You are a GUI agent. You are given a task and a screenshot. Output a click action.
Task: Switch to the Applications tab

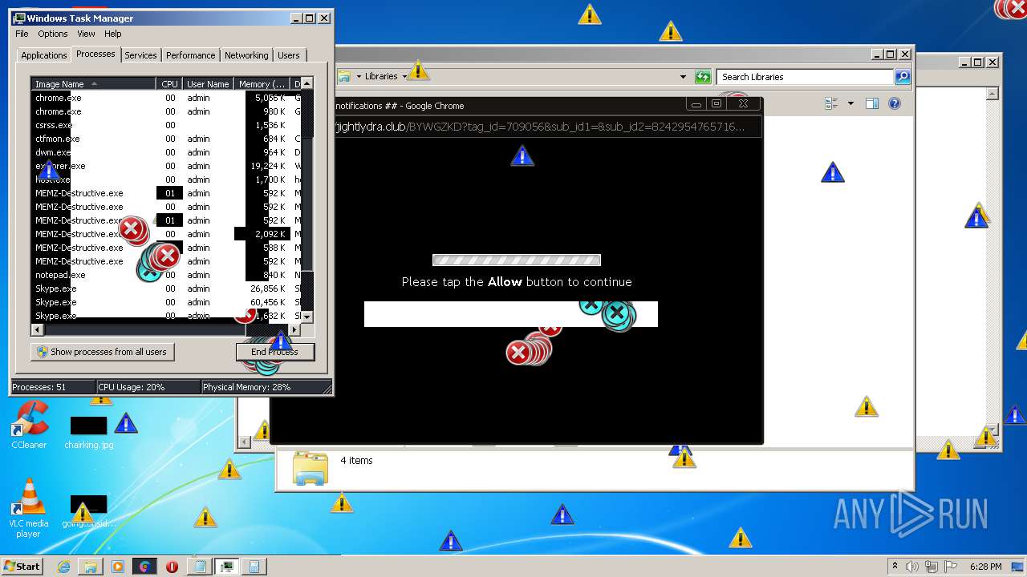(x=44, y=55)
